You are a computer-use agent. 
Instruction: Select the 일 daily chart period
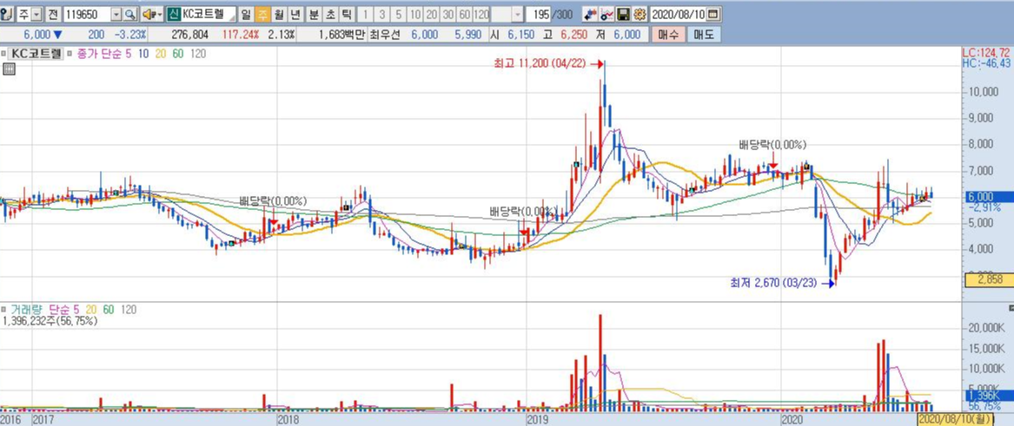247,14
